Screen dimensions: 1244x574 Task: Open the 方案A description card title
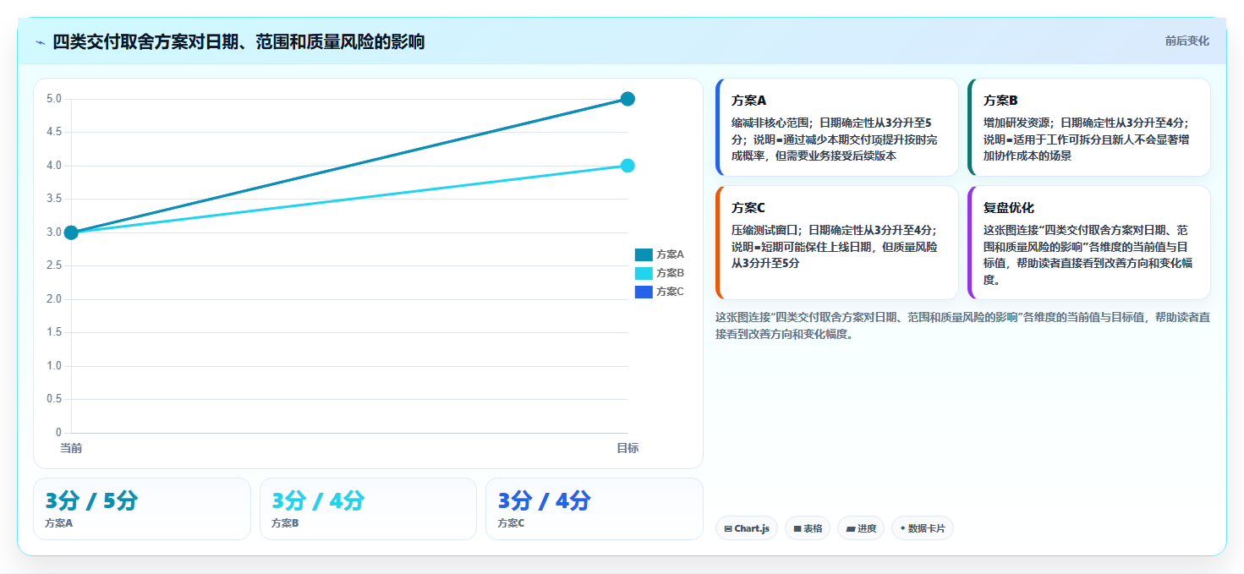(x=748, y=100)
